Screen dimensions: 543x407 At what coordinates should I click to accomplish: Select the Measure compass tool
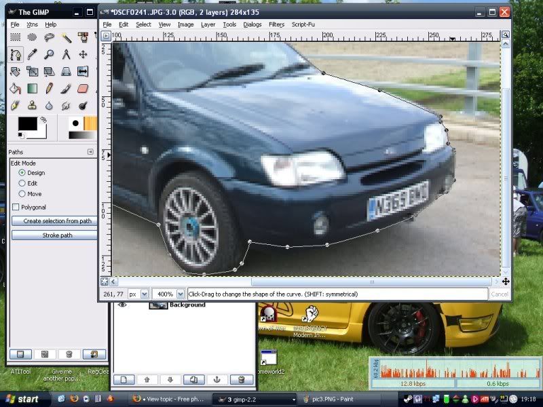(66, 54)
